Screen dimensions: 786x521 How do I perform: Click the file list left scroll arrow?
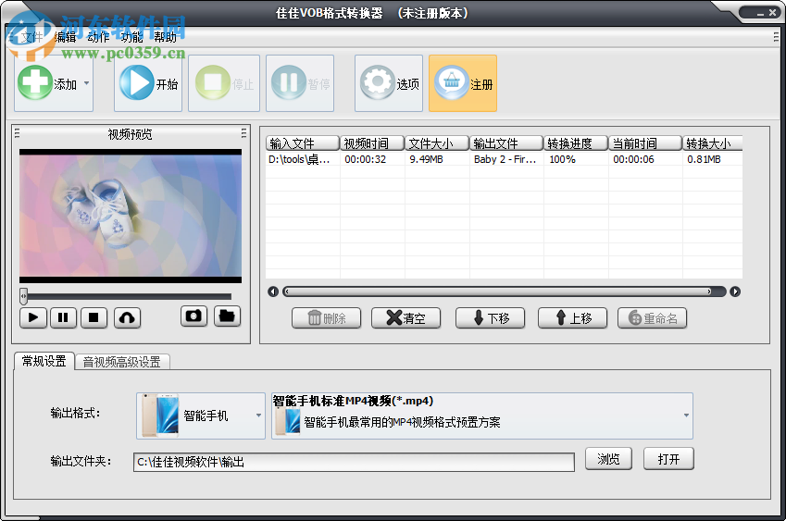pyautogui.click(x=273, y=292)
